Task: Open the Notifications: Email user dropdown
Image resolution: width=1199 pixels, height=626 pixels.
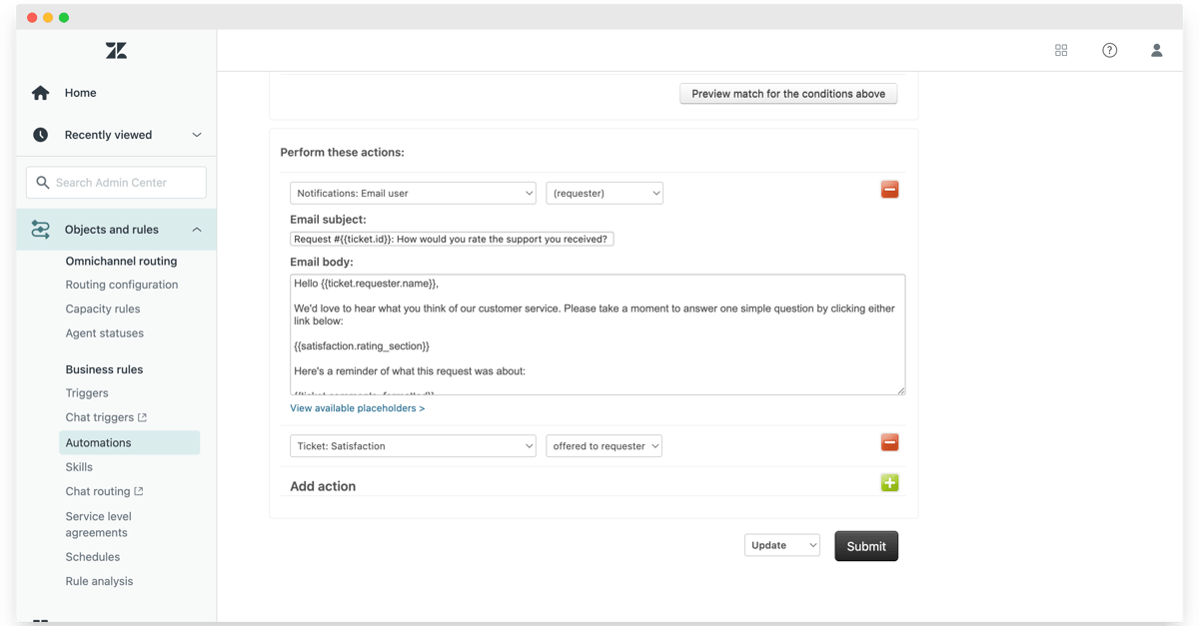Action: pos(414,193)
